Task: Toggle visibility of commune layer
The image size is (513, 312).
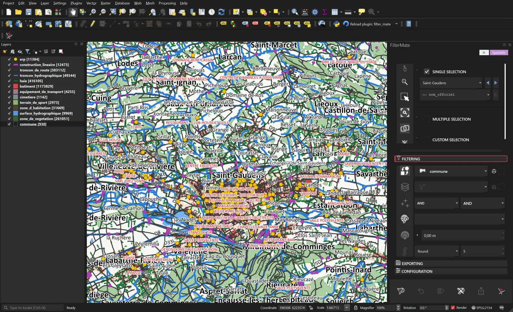Action: pos(9,124)
